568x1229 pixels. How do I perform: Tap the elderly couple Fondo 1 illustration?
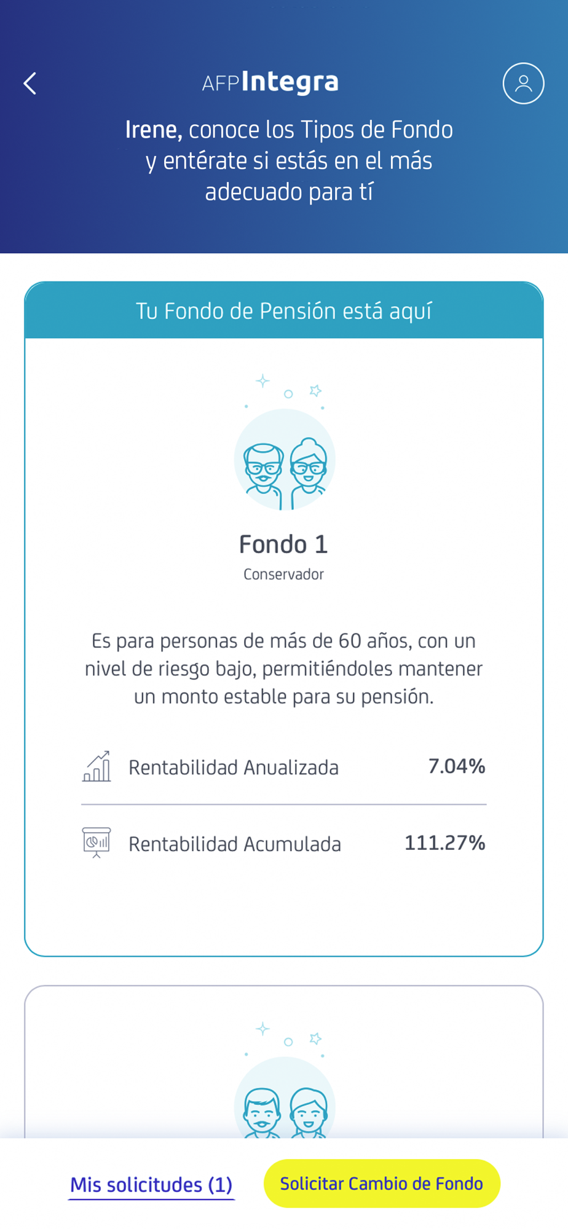click(285, 460)
